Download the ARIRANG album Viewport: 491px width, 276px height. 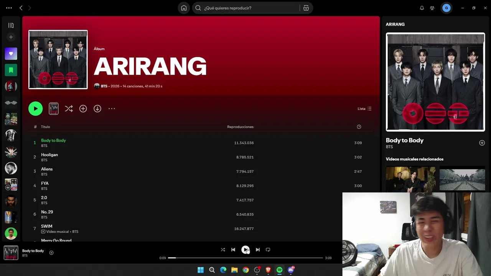97,109
